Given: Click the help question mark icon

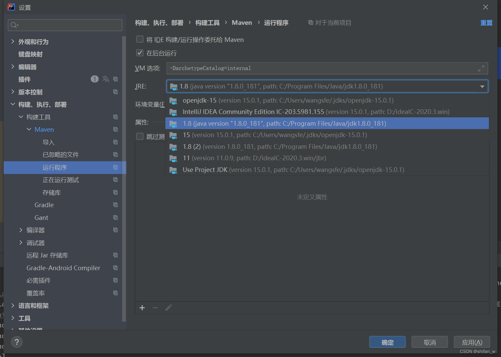Looking at the screenshot, I should coord(17,342).
